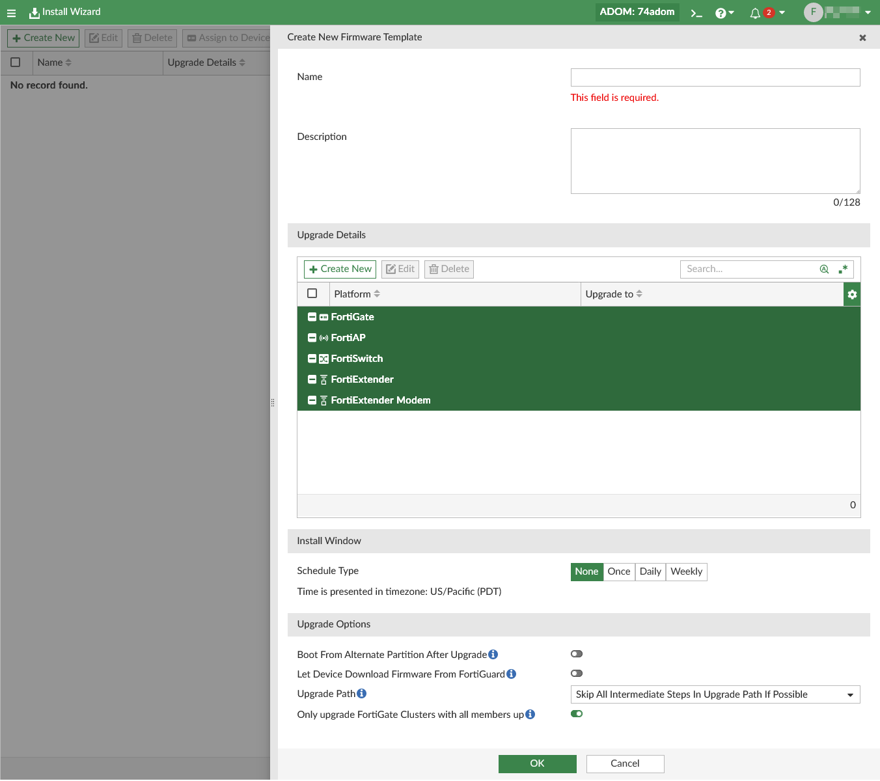Collapse the FortiExtender Modem group

tap(312, 400)
